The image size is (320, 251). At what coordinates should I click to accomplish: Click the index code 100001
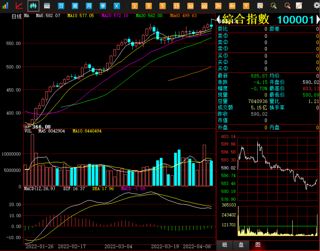295,20
